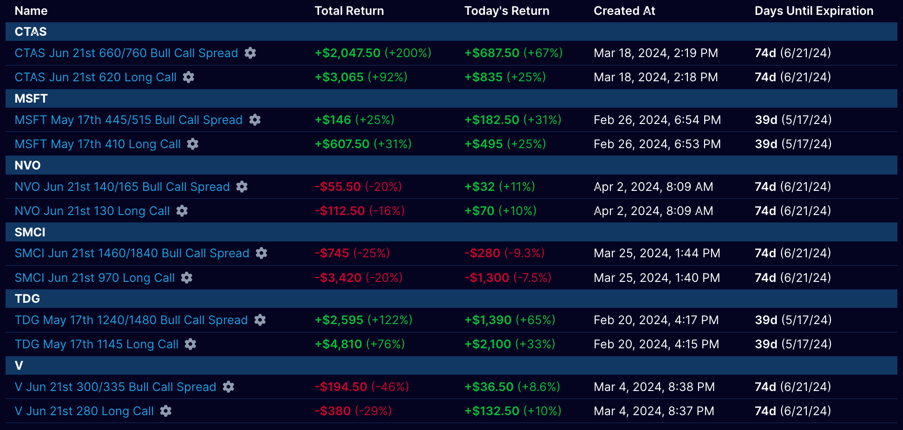Open CTAS Jun 21st 660/760 Bull Call Spread link
Screen dimensions: 903x430
tap(126, 53)
